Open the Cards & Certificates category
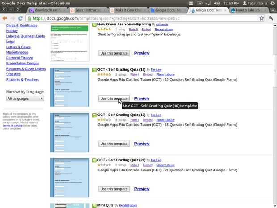The width and height of the screenshot is (277, 208). point(21,25)
